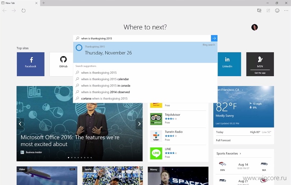Click the TuneIn Radio app name
The image size is (291, 185).
pyautogui.click(x=174, y=132)
